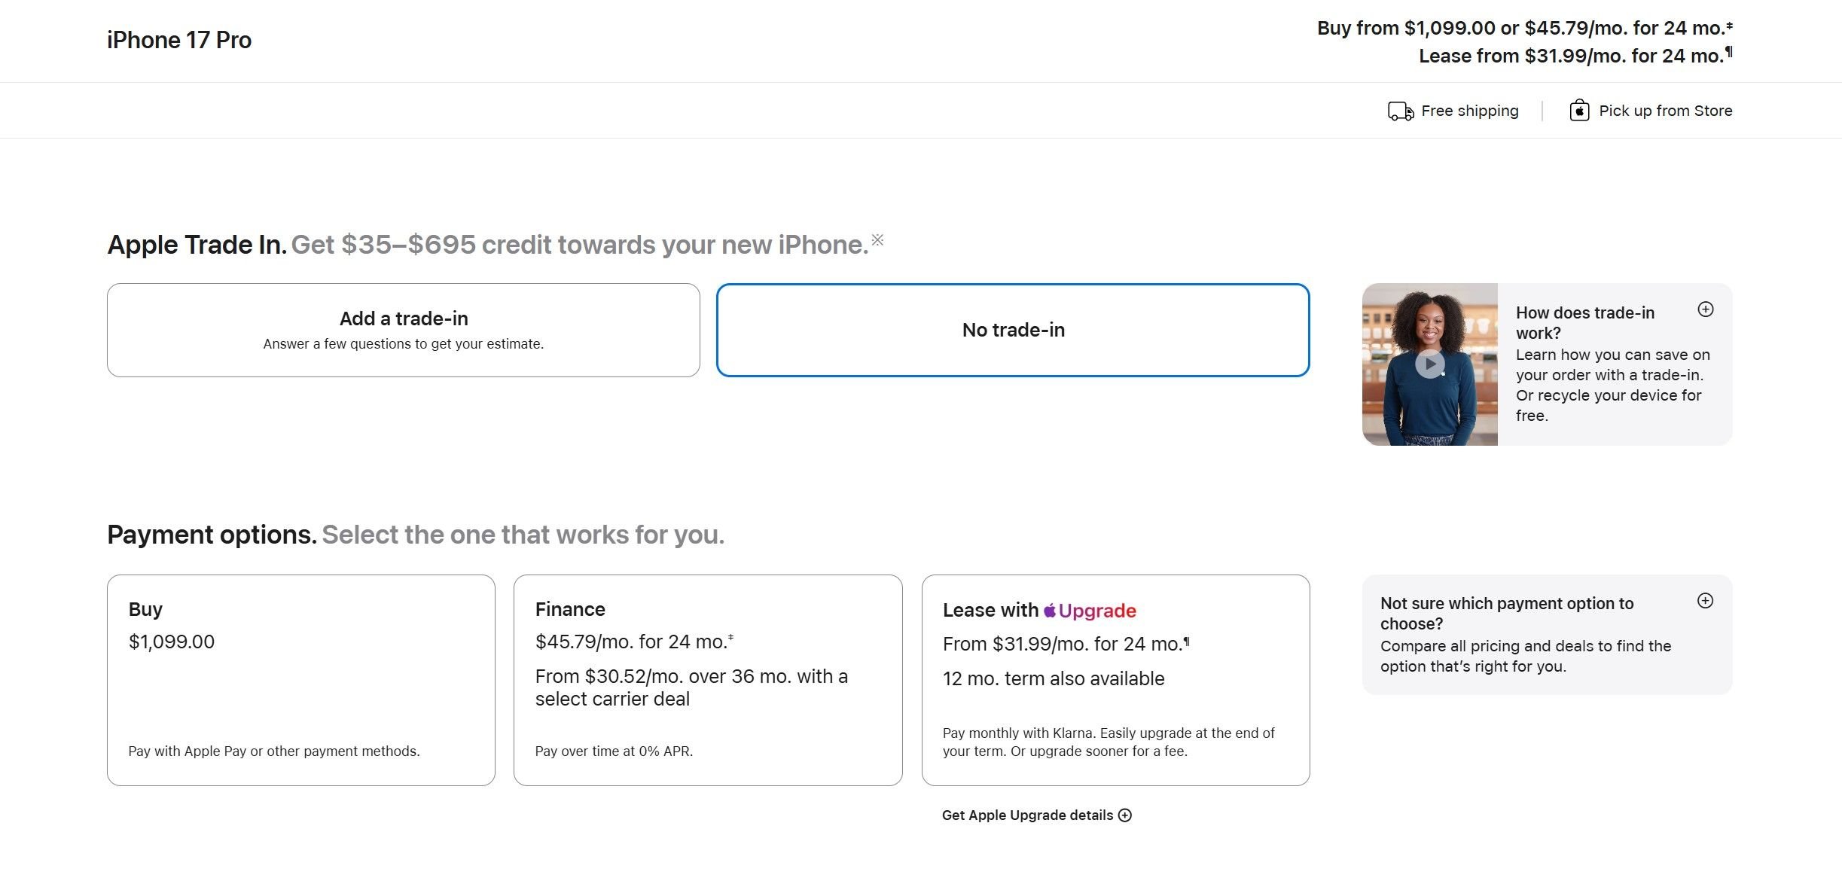Click 'Pay monthly with Klarna' description text
1842x887 pixels.
click(x=1109, y=742)
